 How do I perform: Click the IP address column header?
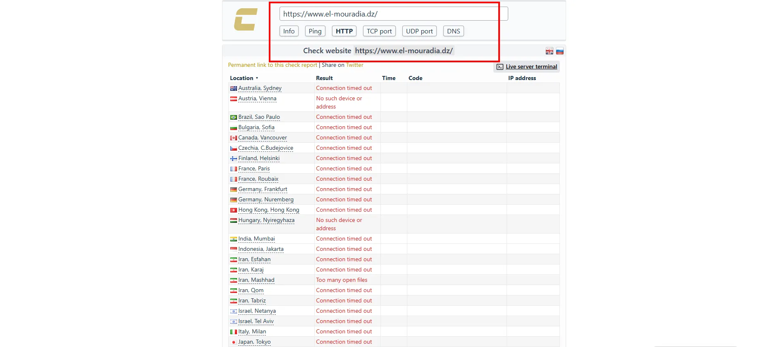pyautogui.click(x=522, y=78)
